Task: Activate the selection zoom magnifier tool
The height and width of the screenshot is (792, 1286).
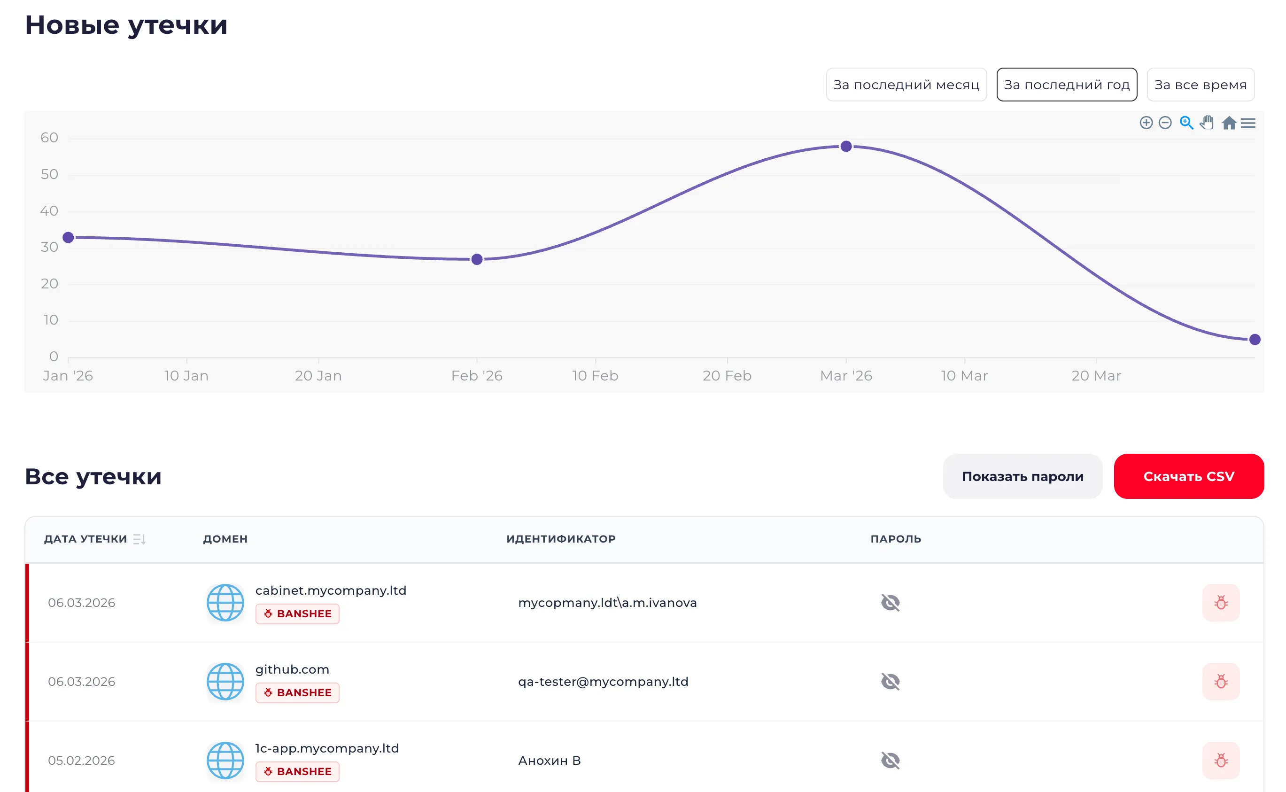Action: (1186, 123)
